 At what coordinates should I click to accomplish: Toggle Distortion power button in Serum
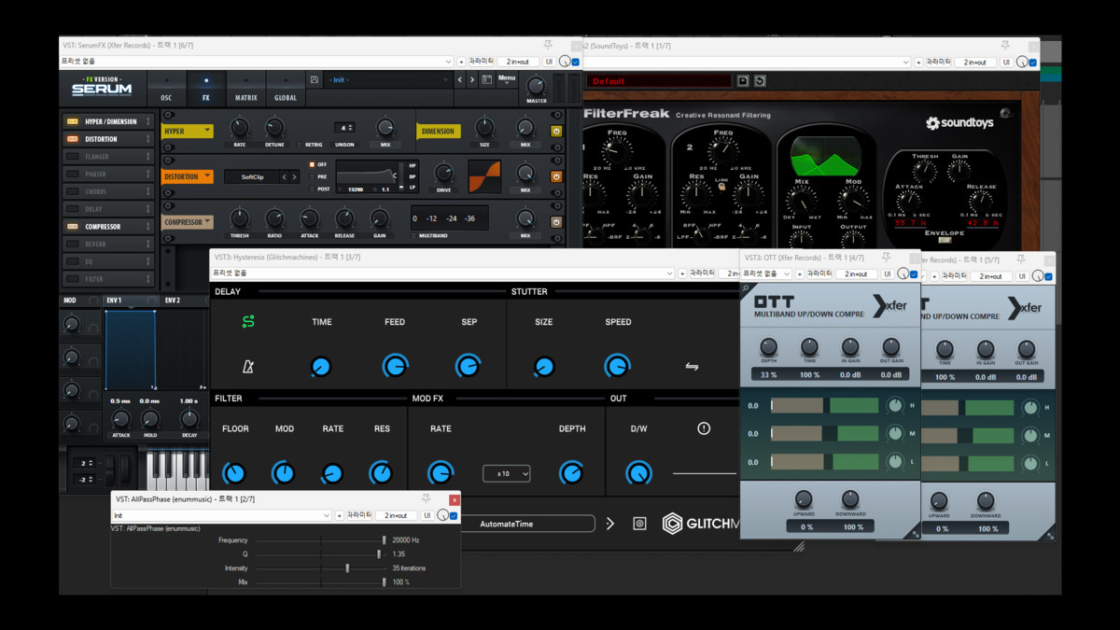click(556, 176)
